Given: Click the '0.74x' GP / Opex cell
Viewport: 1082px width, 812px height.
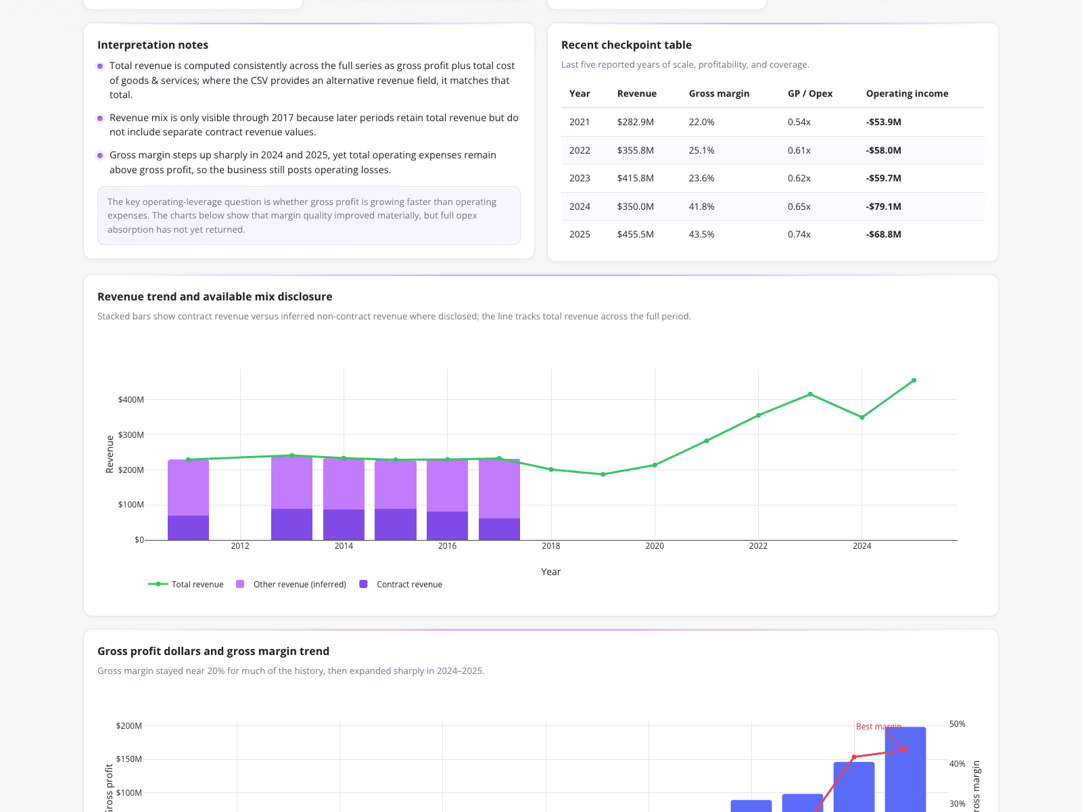Looking at the screenshot, I should (799, 234).
